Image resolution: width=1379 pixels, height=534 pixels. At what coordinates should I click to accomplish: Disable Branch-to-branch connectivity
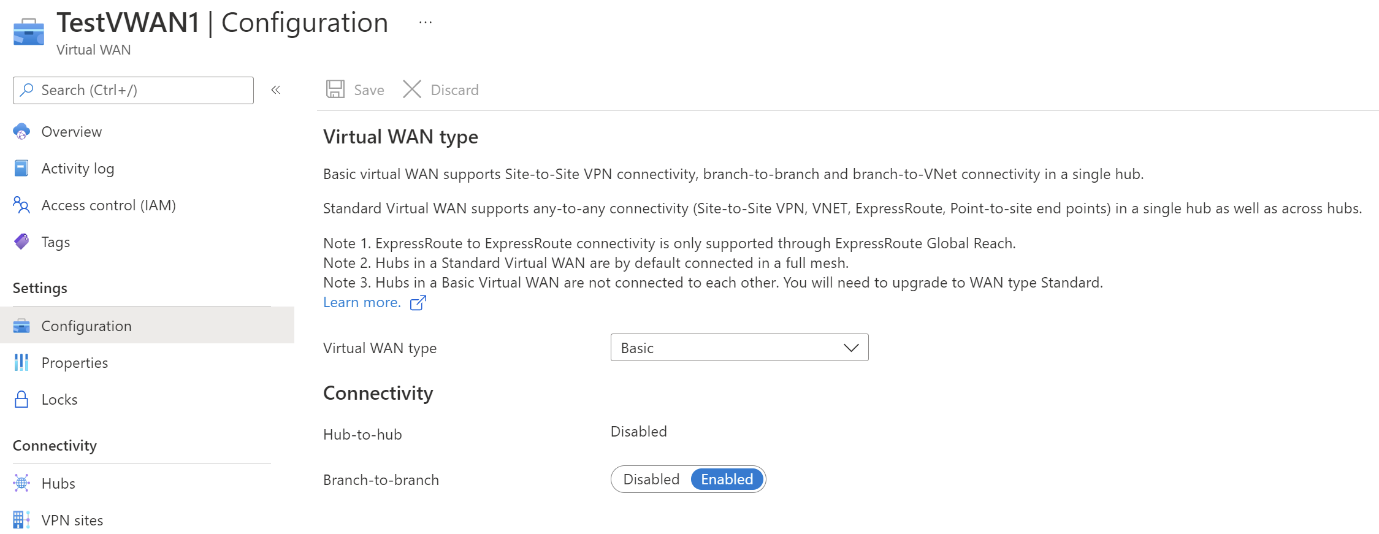651,479
